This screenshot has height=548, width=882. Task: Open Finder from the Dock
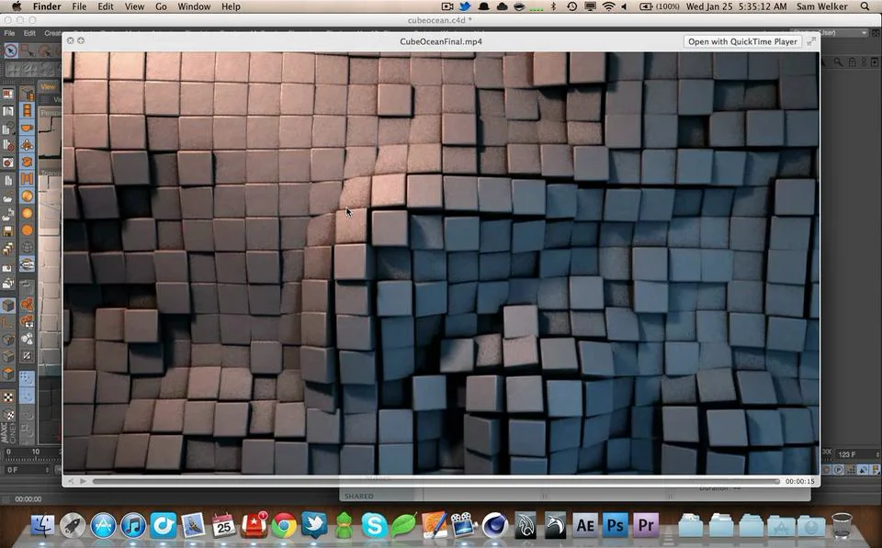43,525
